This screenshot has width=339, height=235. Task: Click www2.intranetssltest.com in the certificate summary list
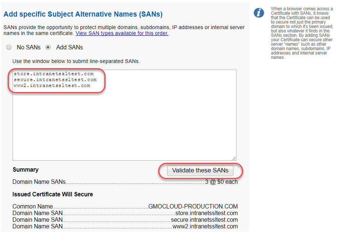click(205, 227)
